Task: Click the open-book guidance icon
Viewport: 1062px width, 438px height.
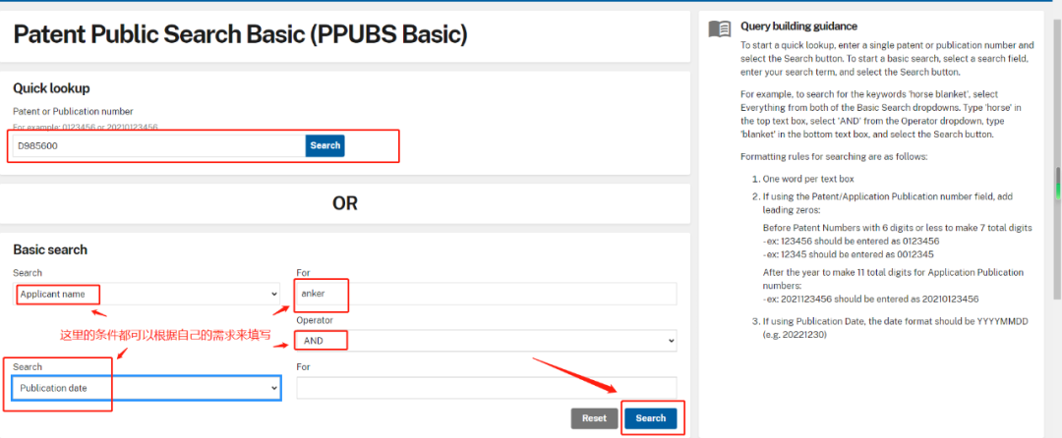Action: click(x=719, y=28)
